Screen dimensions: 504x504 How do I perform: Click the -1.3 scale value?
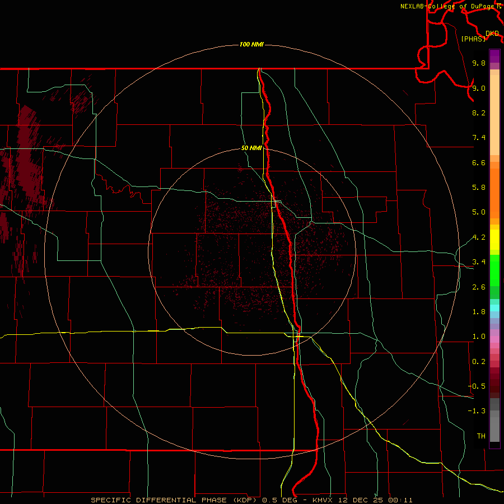click(477, 411)
